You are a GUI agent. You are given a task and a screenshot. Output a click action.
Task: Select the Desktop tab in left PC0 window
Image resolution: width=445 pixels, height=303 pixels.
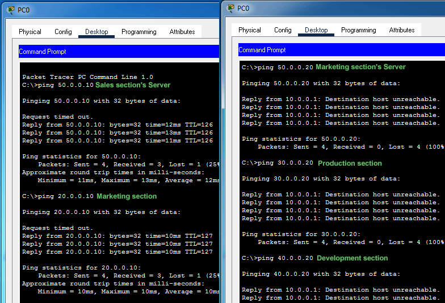[x=96, y=32]
